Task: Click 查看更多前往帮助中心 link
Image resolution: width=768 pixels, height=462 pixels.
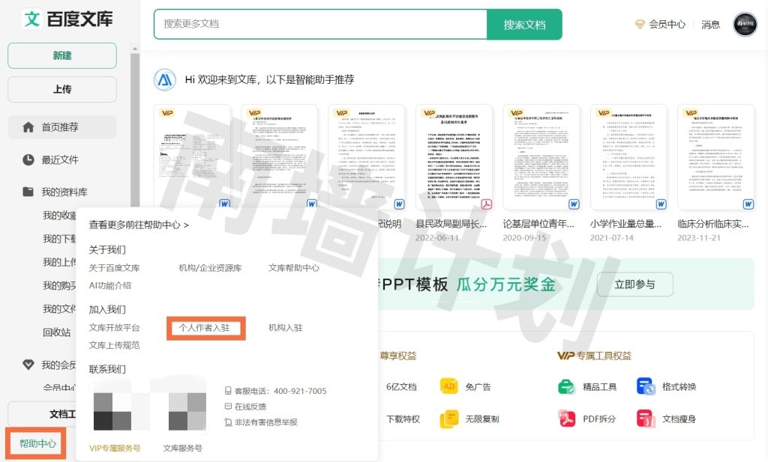Action: click(139, 225)
